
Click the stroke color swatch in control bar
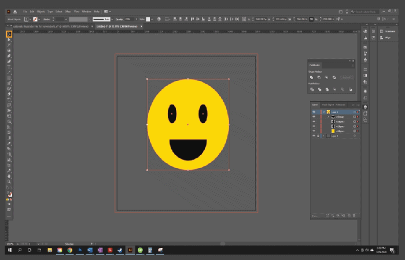click(35, 19)
